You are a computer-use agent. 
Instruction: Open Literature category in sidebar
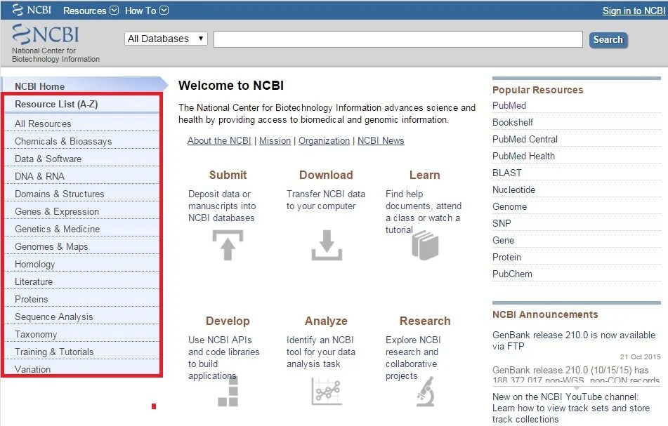pos(34,281)
